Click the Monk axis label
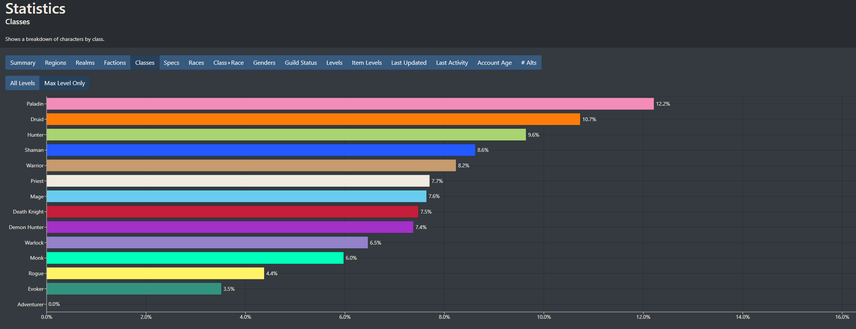This screenshot has width=856, height=329. pos(37,258)
